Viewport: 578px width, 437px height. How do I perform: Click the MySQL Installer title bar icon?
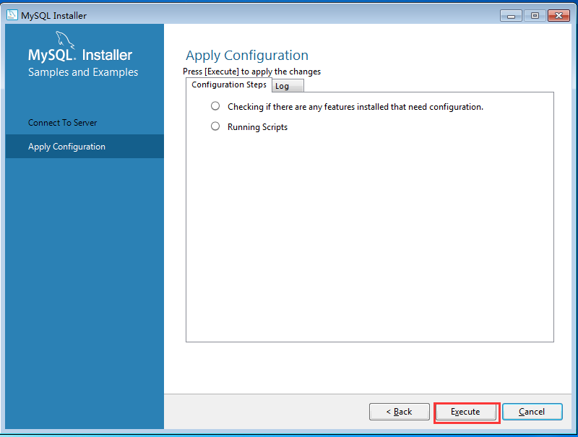[x=12, y=15]
